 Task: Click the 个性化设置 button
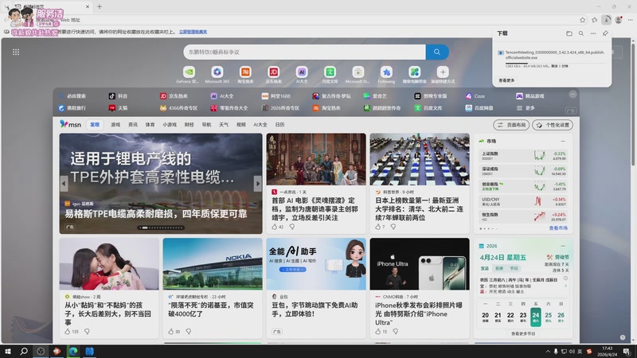pos(553,125)
